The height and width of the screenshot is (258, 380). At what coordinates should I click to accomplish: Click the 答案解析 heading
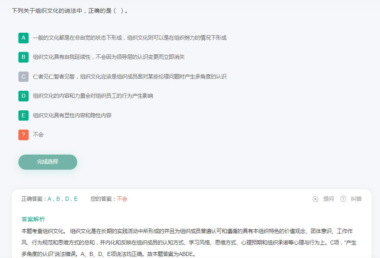tap(33, 219)
